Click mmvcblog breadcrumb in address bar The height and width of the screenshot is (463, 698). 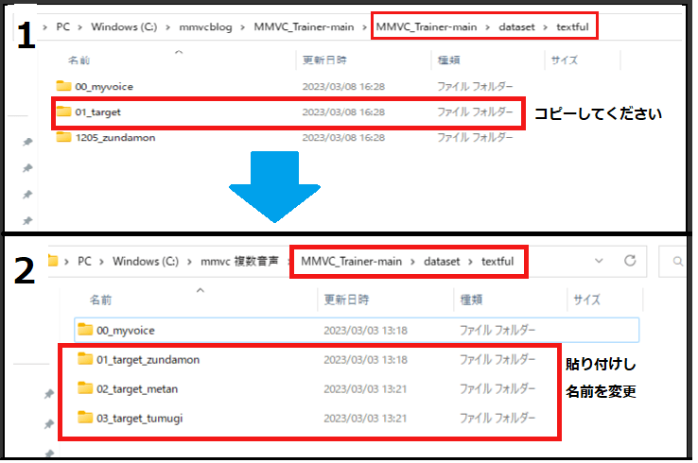[x=205, y=27]
